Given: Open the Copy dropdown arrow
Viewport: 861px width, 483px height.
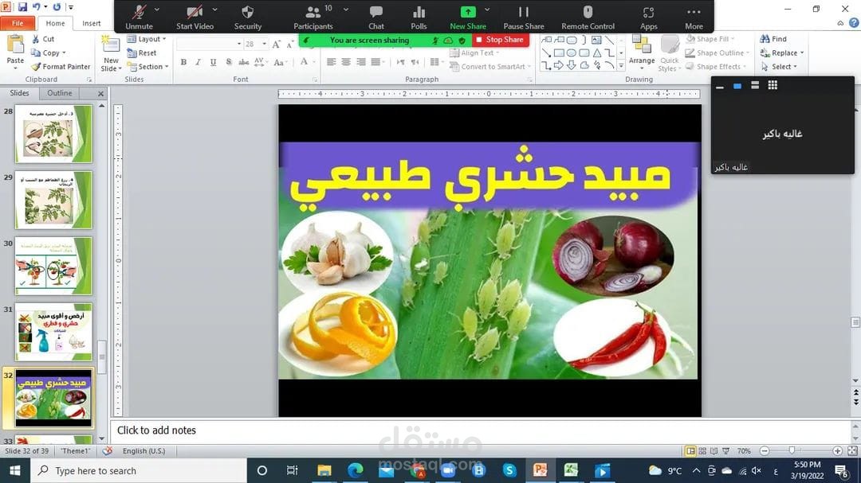Looking at the screenshot, I should click(64, 53).
